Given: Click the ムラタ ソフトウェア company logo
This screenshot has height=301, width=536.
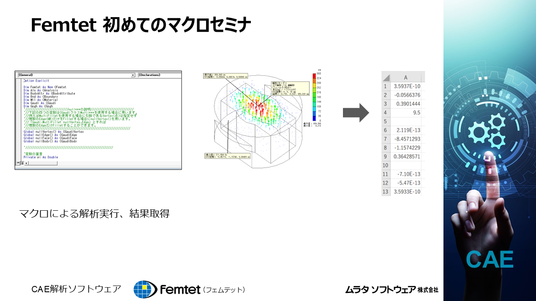Looking at the screenshot, I should coord(392,289).
